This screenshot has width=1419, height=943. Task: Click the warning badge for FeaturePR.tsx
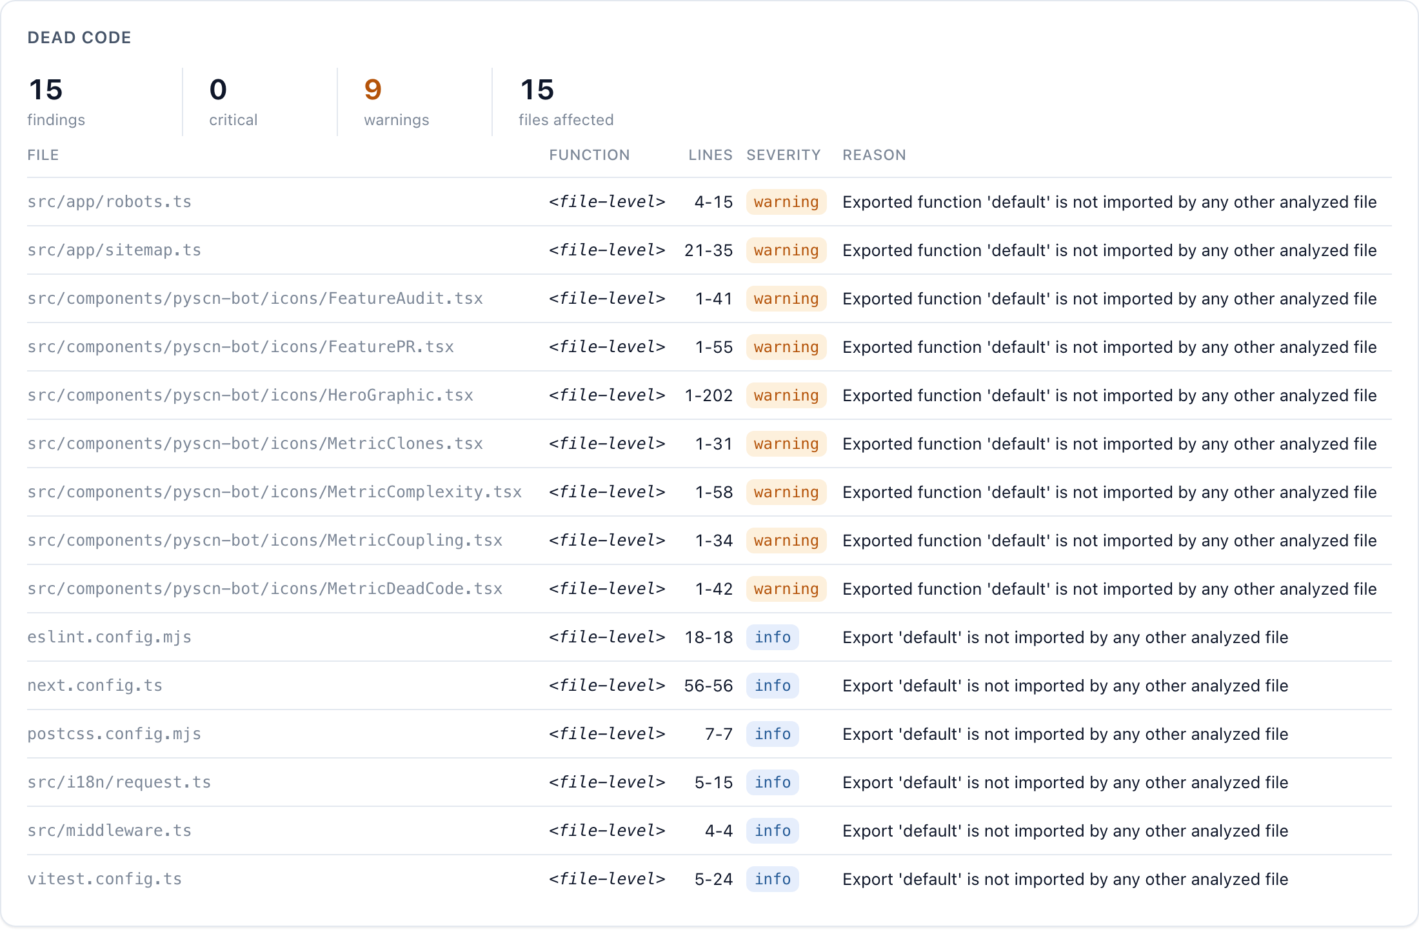(786, 347)
